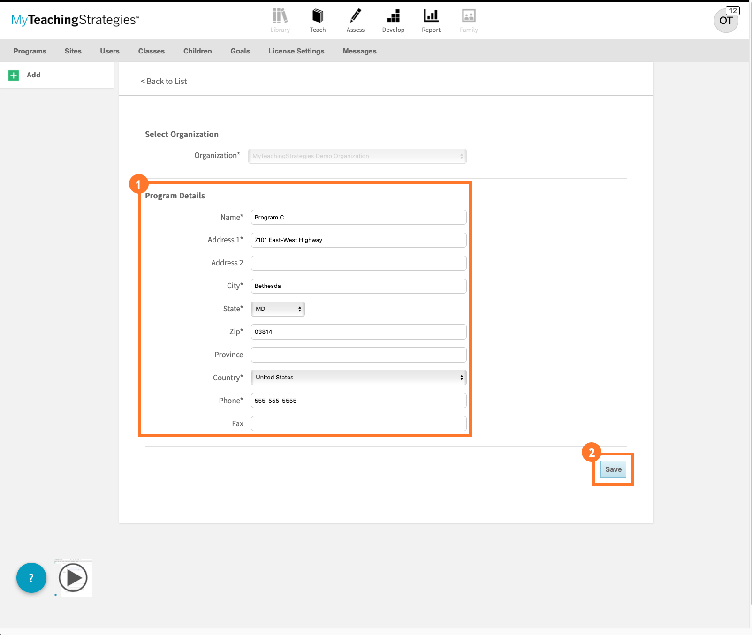Open the blue help question mark icon
The image size is (752, 635).
(31, 578)
